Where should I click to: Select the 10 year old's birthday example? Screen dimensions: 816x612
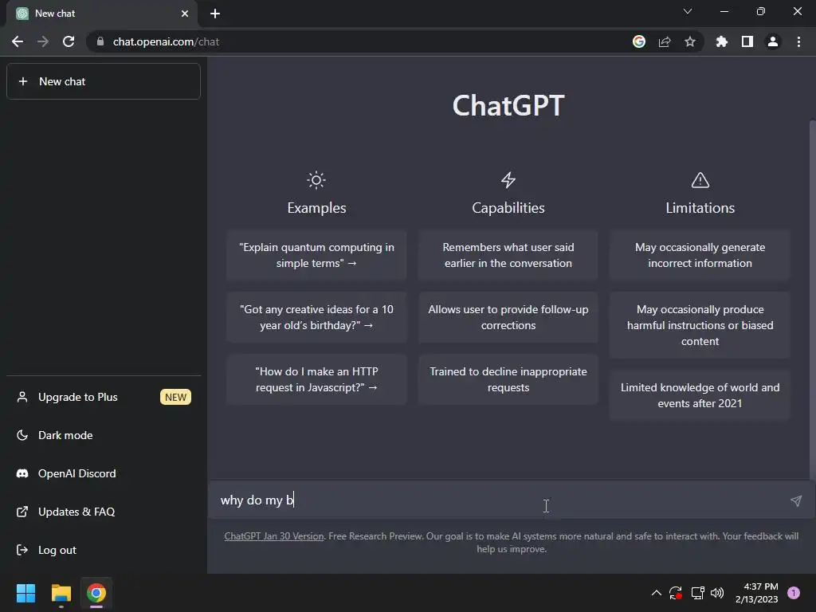coord(316,317)
